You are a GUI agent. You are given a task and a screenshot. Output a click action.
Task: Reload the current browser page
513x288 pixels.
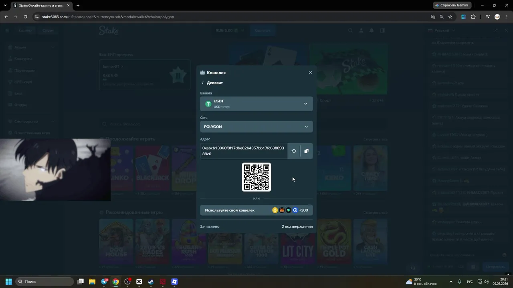[x=25, y=17]
